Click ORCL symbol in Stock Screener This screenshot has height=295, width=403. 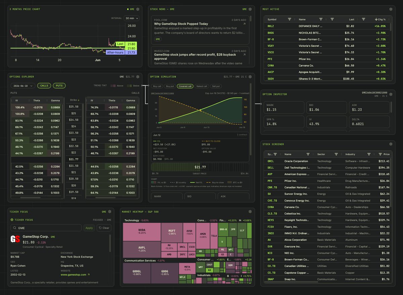(271, 161)
